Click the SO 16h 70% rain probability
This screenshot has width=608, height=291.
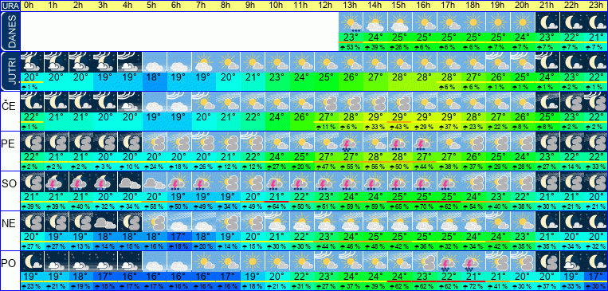click(424, 206)
